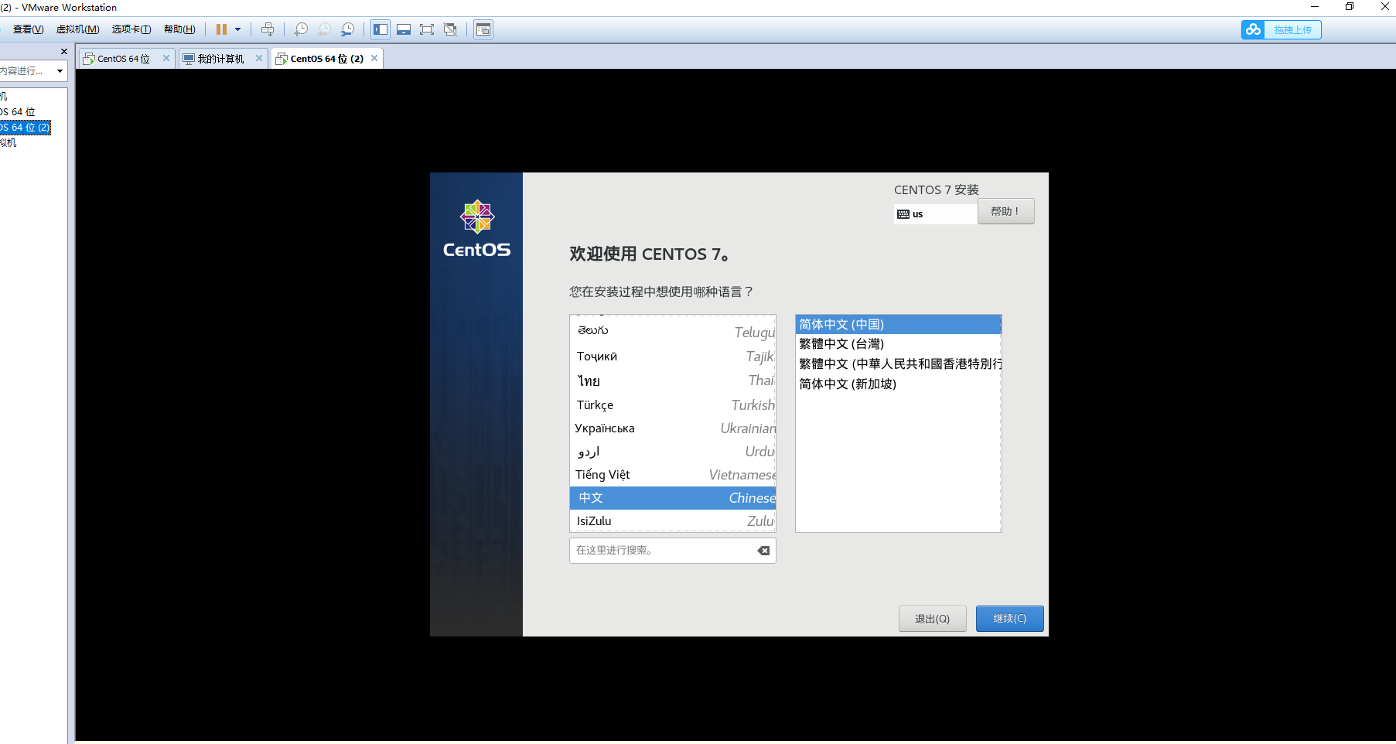The image size is (1396, 744).
Task: Click 继续(C) to continue installation
Action: coord(1009,619)
